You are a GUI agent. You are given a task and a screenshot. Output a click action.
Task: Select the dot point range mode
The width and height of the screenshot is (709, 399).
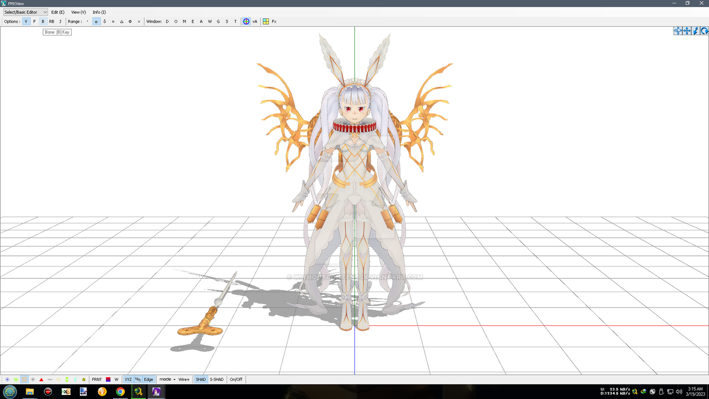[x=87, y=21]
